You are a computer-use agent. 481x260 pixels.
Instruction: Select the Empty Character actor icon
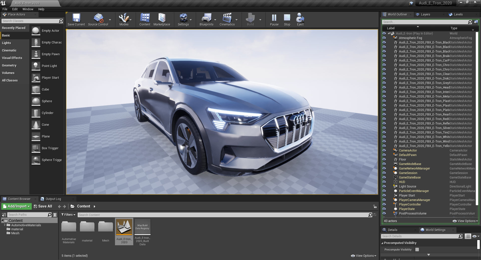[x=36, y=42]
